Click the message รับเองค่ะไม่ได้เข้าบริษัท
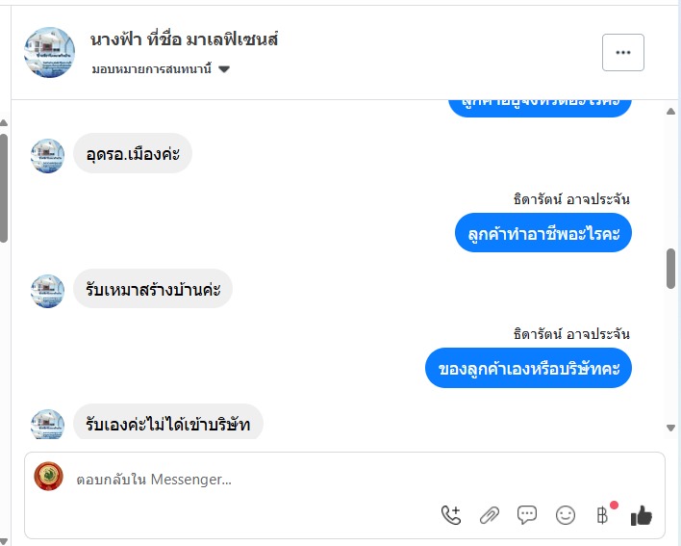 [x=167, y=423]
